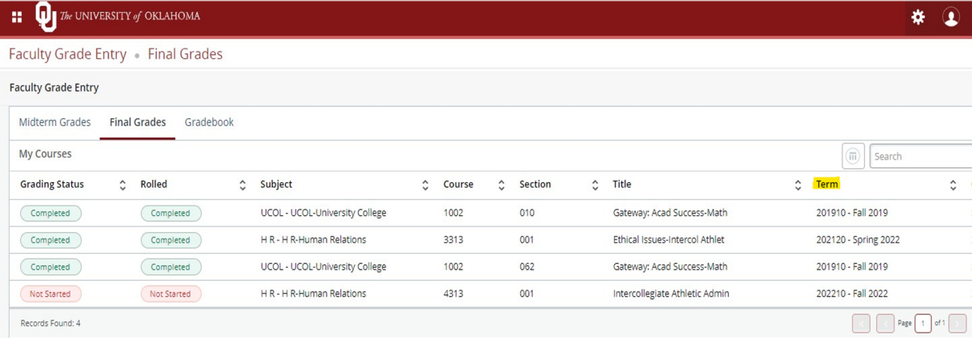Click the 202210 - Fall 2022 term cell
The height and width of the screenshot is (339, 972).
(852, 294)
